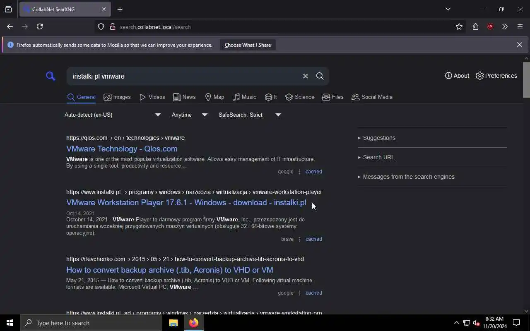This screenshot has height=331, width=530.
Task: Open the Firefox View icon
Action: 8,9
